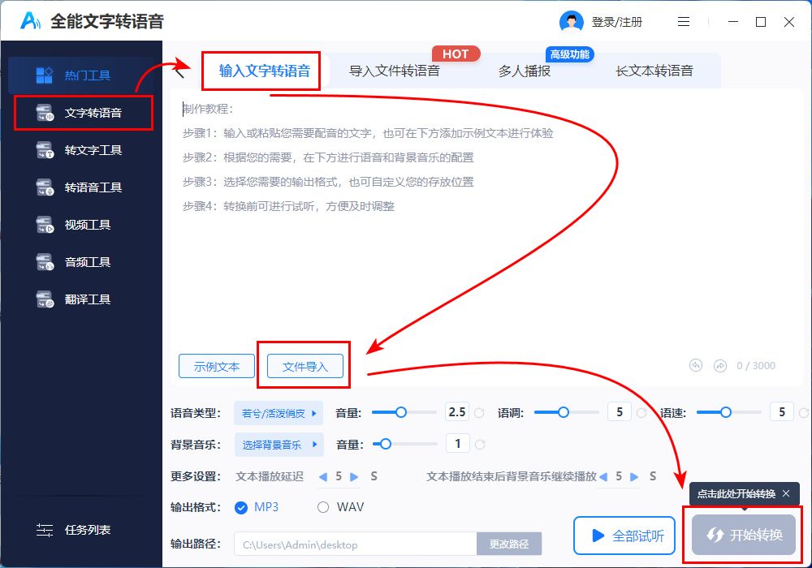This screenshot has height=568, width=812.
Task: Reset 语调 value icon
Action: pos(641,413)
